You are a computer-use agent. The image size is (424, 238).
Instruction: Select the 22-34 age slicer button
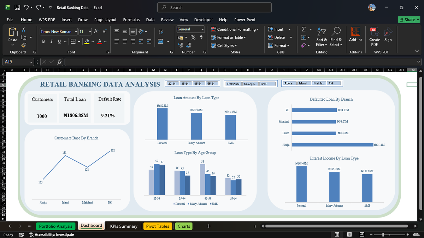click(172, 84)
